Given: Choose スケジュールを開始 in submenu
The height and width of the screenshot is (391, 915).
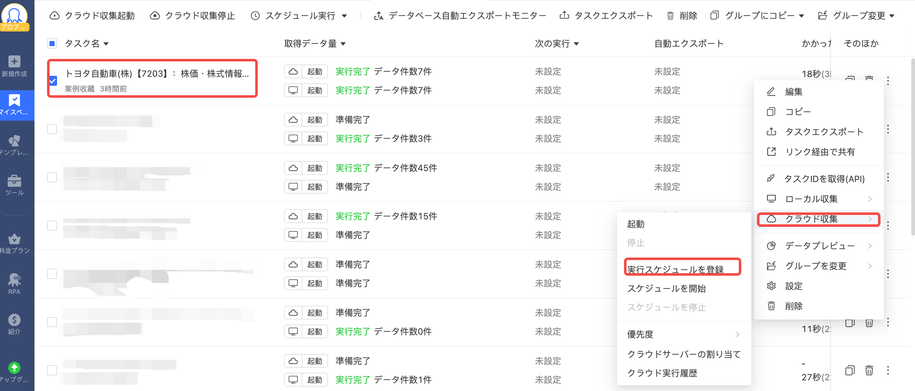Looking at the screenshot, I should coord(683,289).
